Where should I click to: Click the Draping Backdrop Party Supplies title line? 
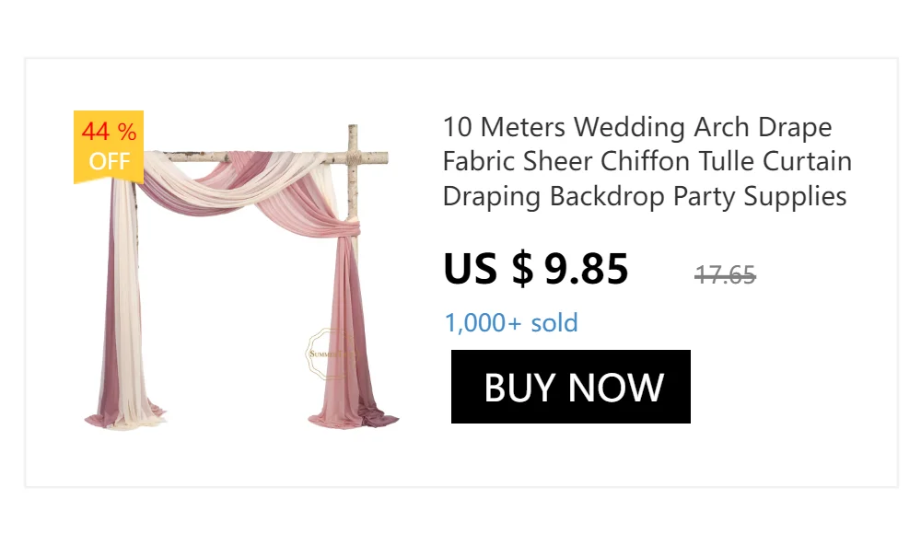click(x=645, y=196)
